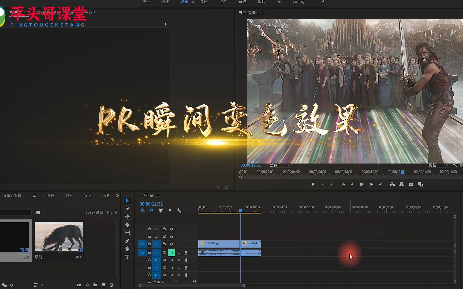The height and width of the screenshot is (289, 463).
Task: Click the Extract button
Action: [x=401, y=184]
